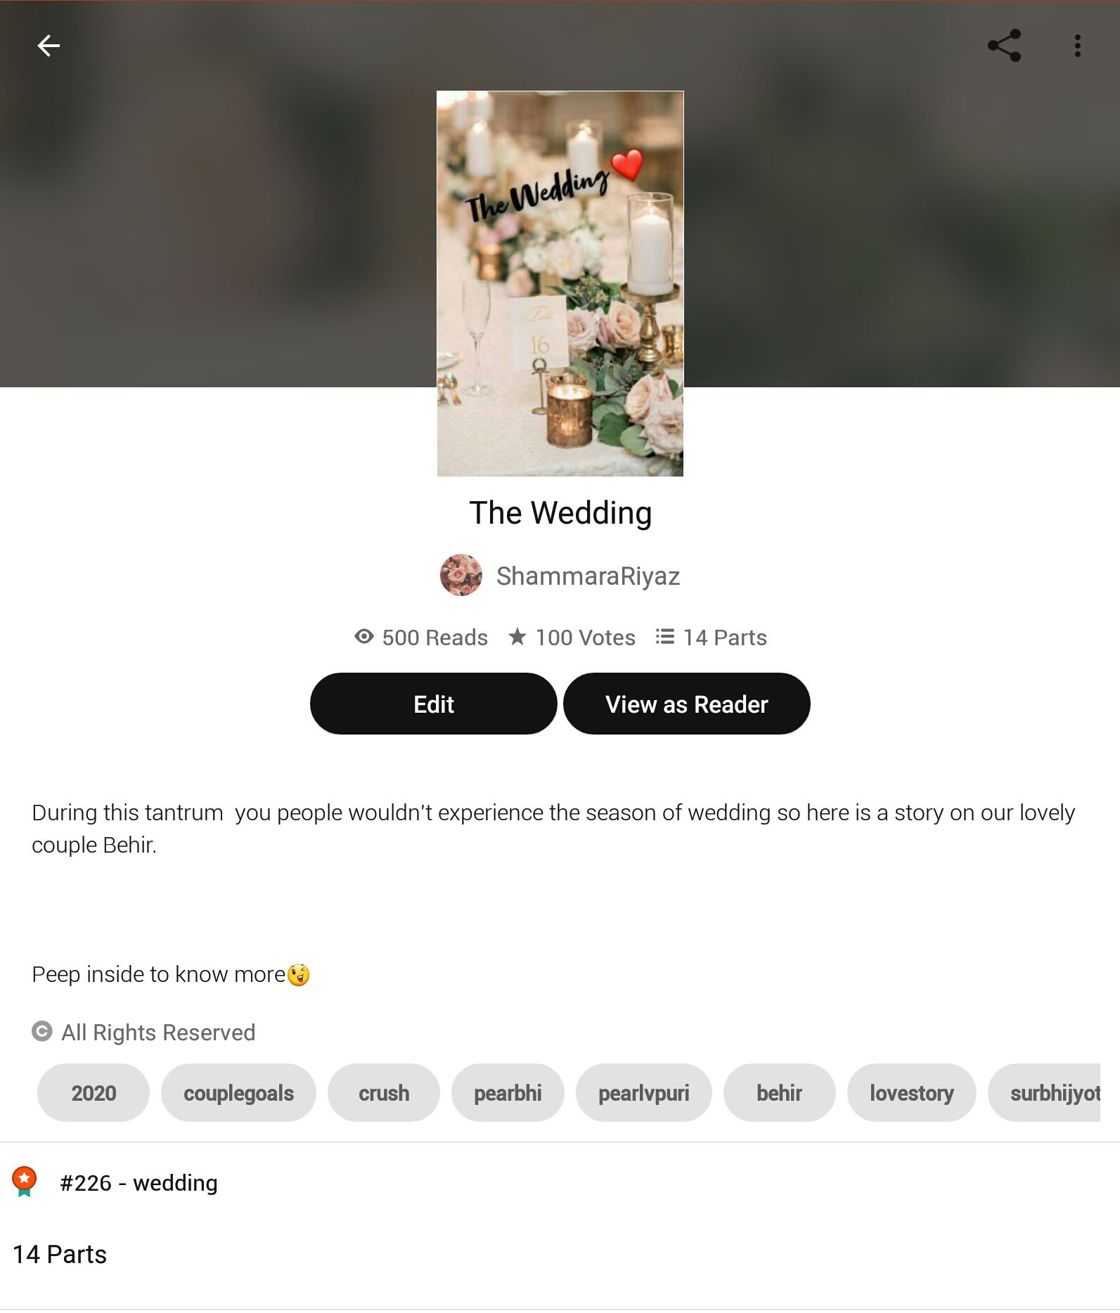This screenshot has width=1120, height=1313.
Task: Select the behir tag
Action: pyautogui.click(x=780, y=1093)
